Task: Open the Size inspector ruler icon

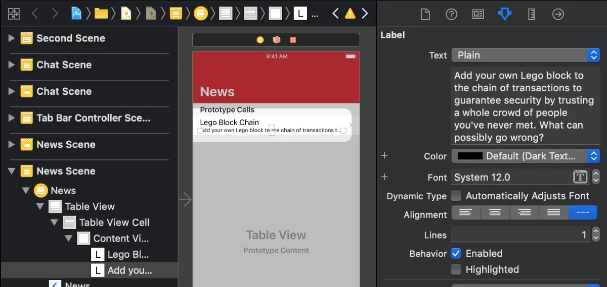Action: click(531, 14)
